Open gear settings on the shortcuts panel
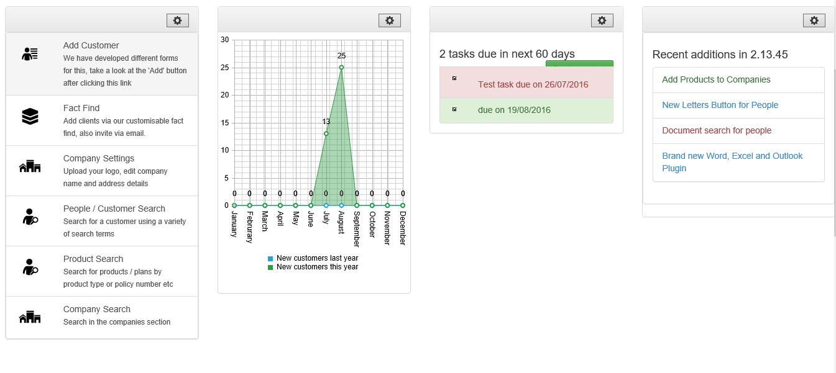This screenshot has width=836, height=373. pos(177,20)
